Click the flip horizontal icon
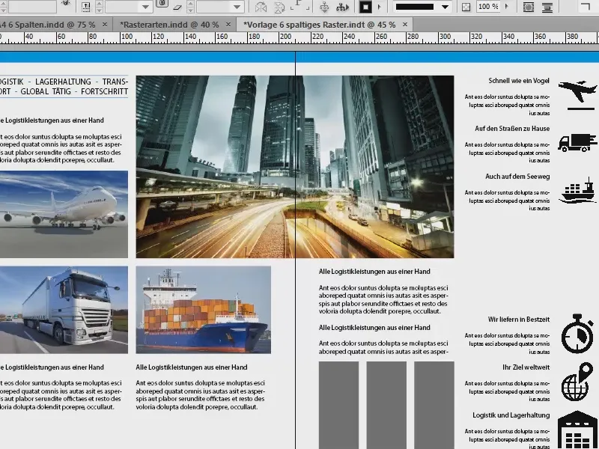 261,7
